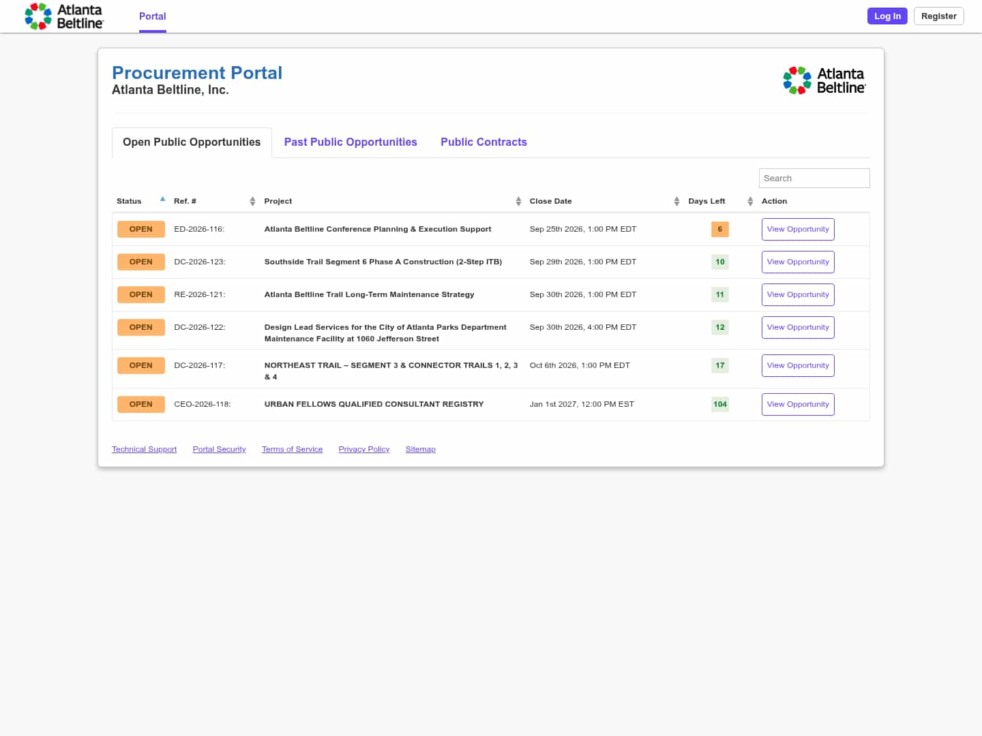
Task: Sort by Close Date using its sort arrows
Action: 676,201
